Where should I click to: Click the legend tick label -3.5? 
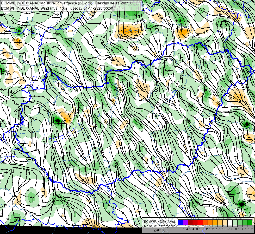[x=198, y=229]
